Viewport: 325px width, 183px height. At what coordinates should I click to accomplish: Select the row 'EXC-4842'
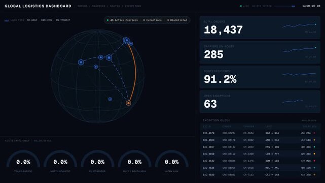[x=260, y=161]
